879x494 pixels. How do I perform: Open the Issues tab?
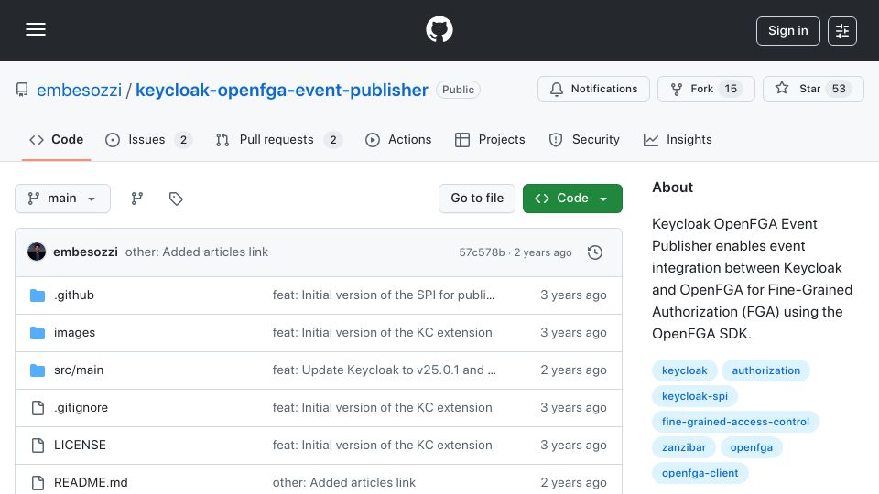[148, 139]
